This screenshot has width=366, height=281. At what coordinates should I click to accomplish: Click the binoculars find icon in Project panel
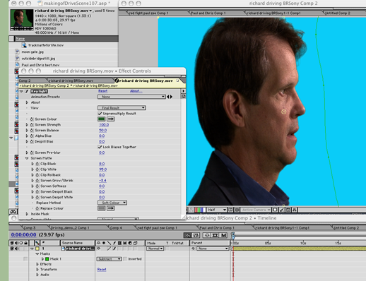(13, 212)
